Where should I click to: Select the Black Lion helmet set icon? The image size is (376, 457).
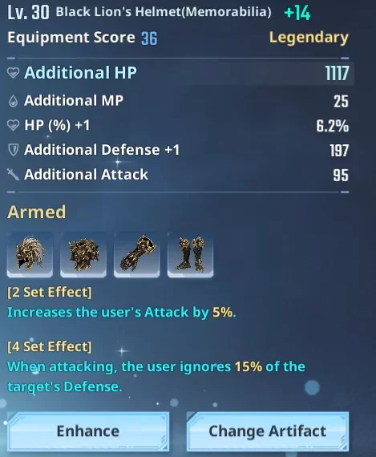(30, 254)
